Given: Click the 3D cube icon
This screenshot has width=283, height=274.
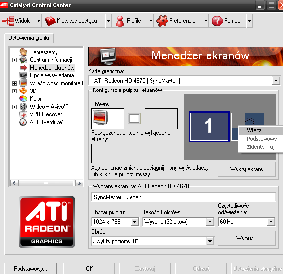Looking at the screenshot, I should point(23,91).
